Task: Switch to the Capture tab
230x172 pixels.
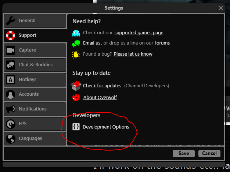Action: pos(35,50)
